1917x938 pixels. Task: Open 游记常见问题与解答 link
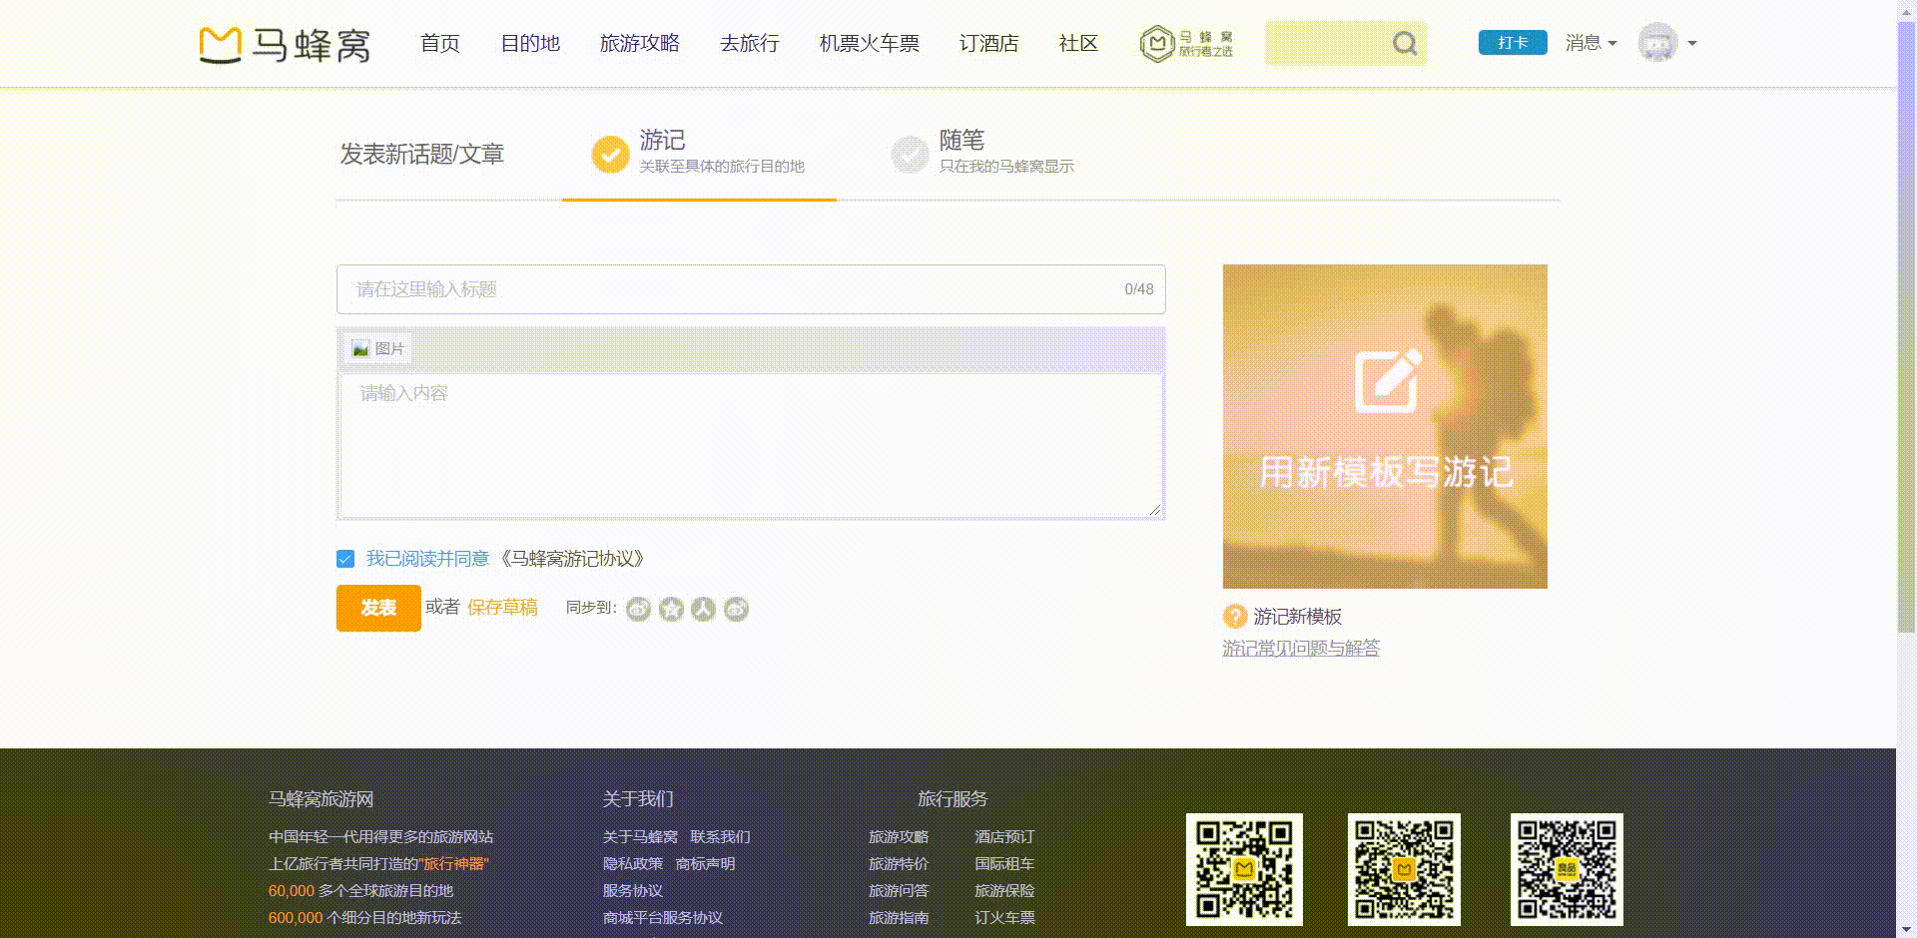(1301, 649)
